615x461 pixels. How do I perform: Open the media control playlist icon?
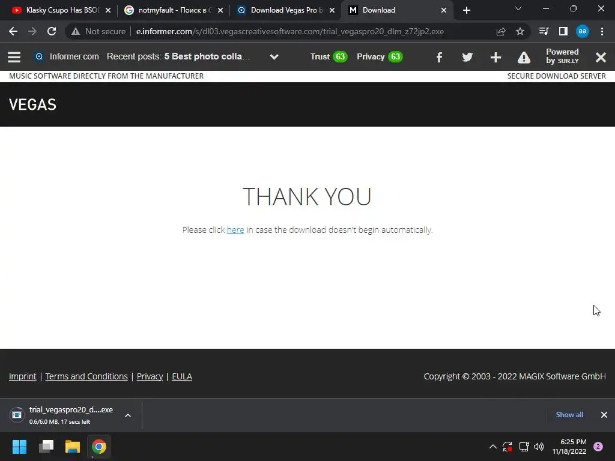pyautogui.click(x=544, y=31)
